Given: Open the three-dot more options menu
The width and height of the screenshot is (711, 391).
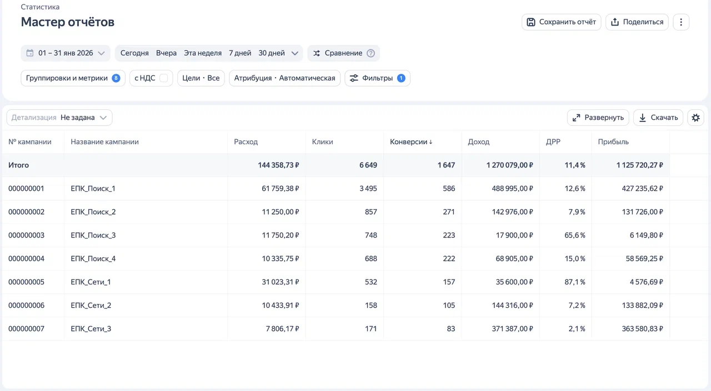Looking at the screenshot, I should (x=681, y=22).
